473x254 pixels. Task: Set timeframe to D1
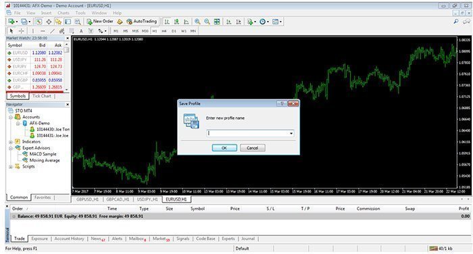tap(174, 31)
